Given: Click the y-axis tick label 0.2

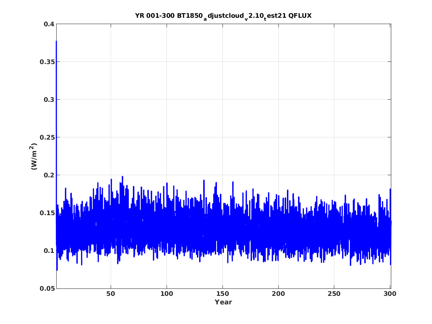Looking at the screenshot, I should point(49,175).
